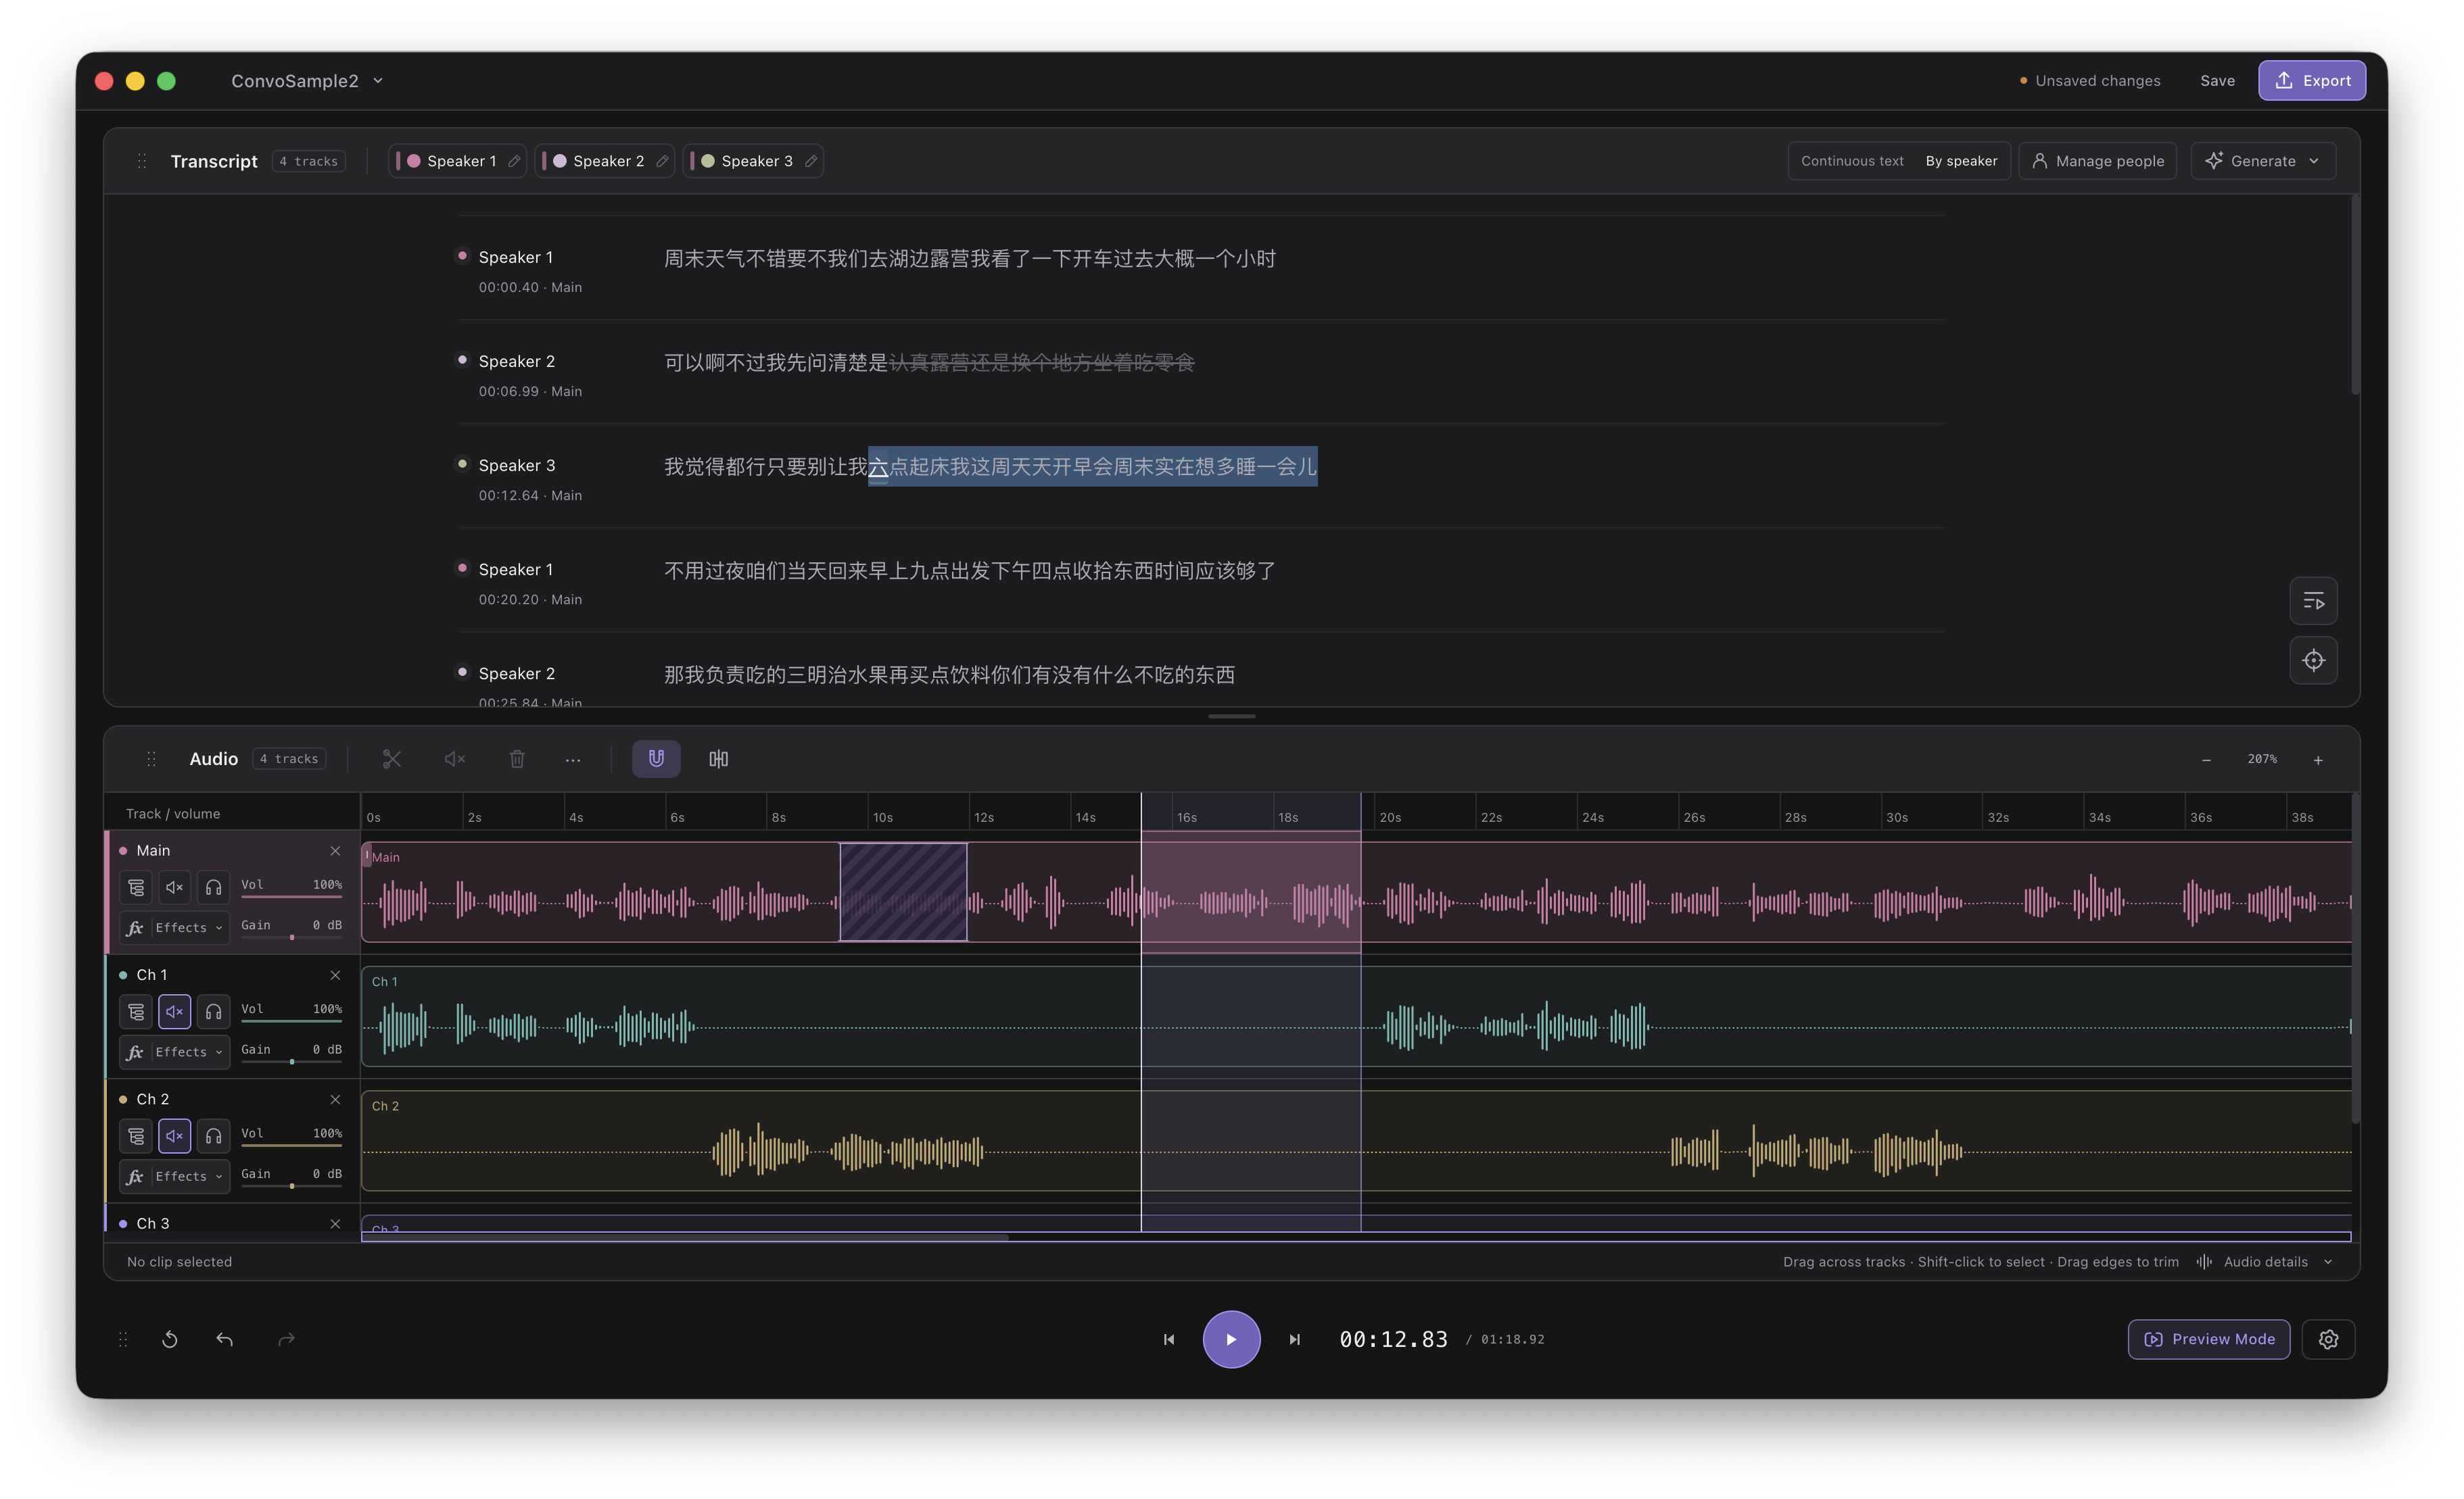Click the trash delete icon in Audio toolbar
The image size is (2464, 1499).
coord(517,760)
